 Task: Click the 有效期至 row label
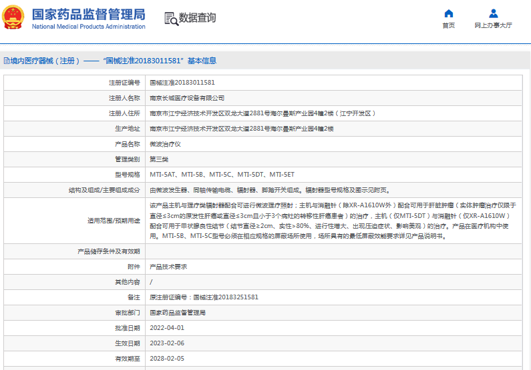click(x=128, y=359)
